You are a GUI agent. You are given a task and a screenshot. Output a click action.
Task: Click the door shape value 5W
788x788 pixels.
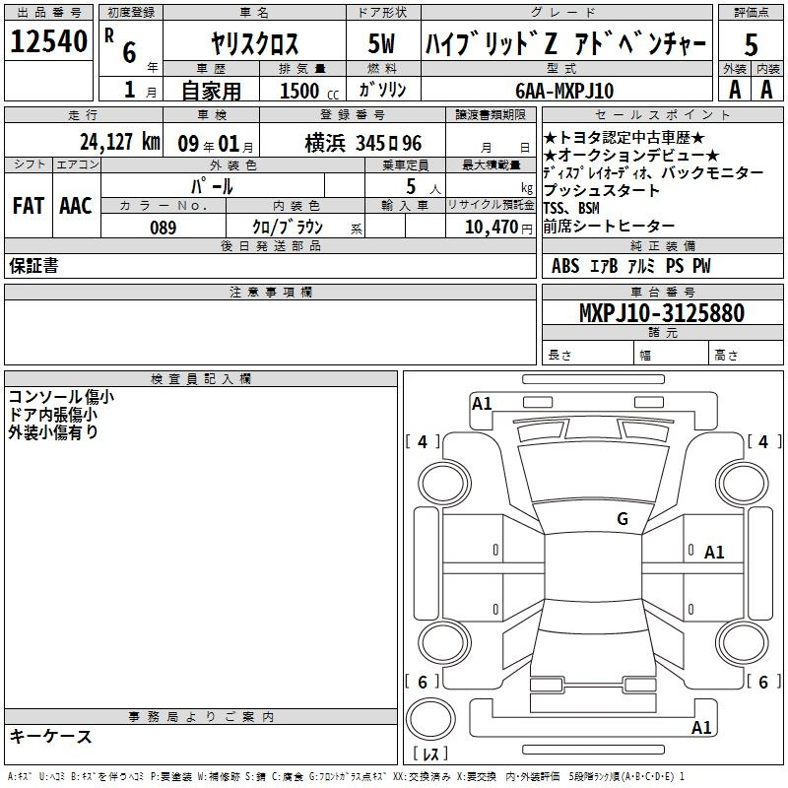[382, 43]
